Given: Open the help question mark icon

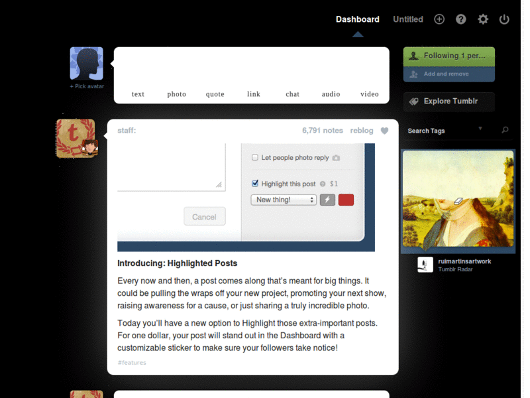Looking at the screenshot, I should [460, 19].
